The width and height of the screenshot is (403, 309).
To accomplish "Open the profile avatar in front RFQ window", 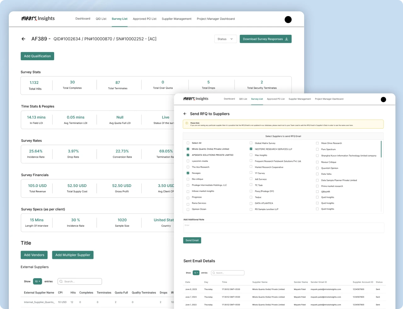I will click(x=383, y=100).
